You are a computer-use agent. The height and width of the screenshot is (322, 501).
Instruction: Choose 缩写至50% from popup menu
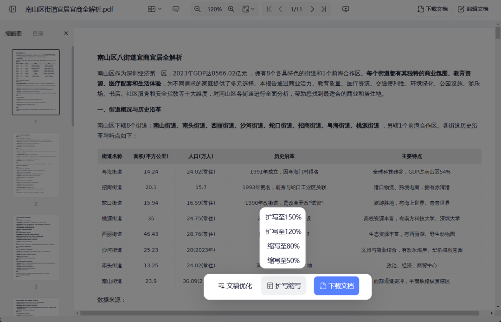tap(283, 260)
